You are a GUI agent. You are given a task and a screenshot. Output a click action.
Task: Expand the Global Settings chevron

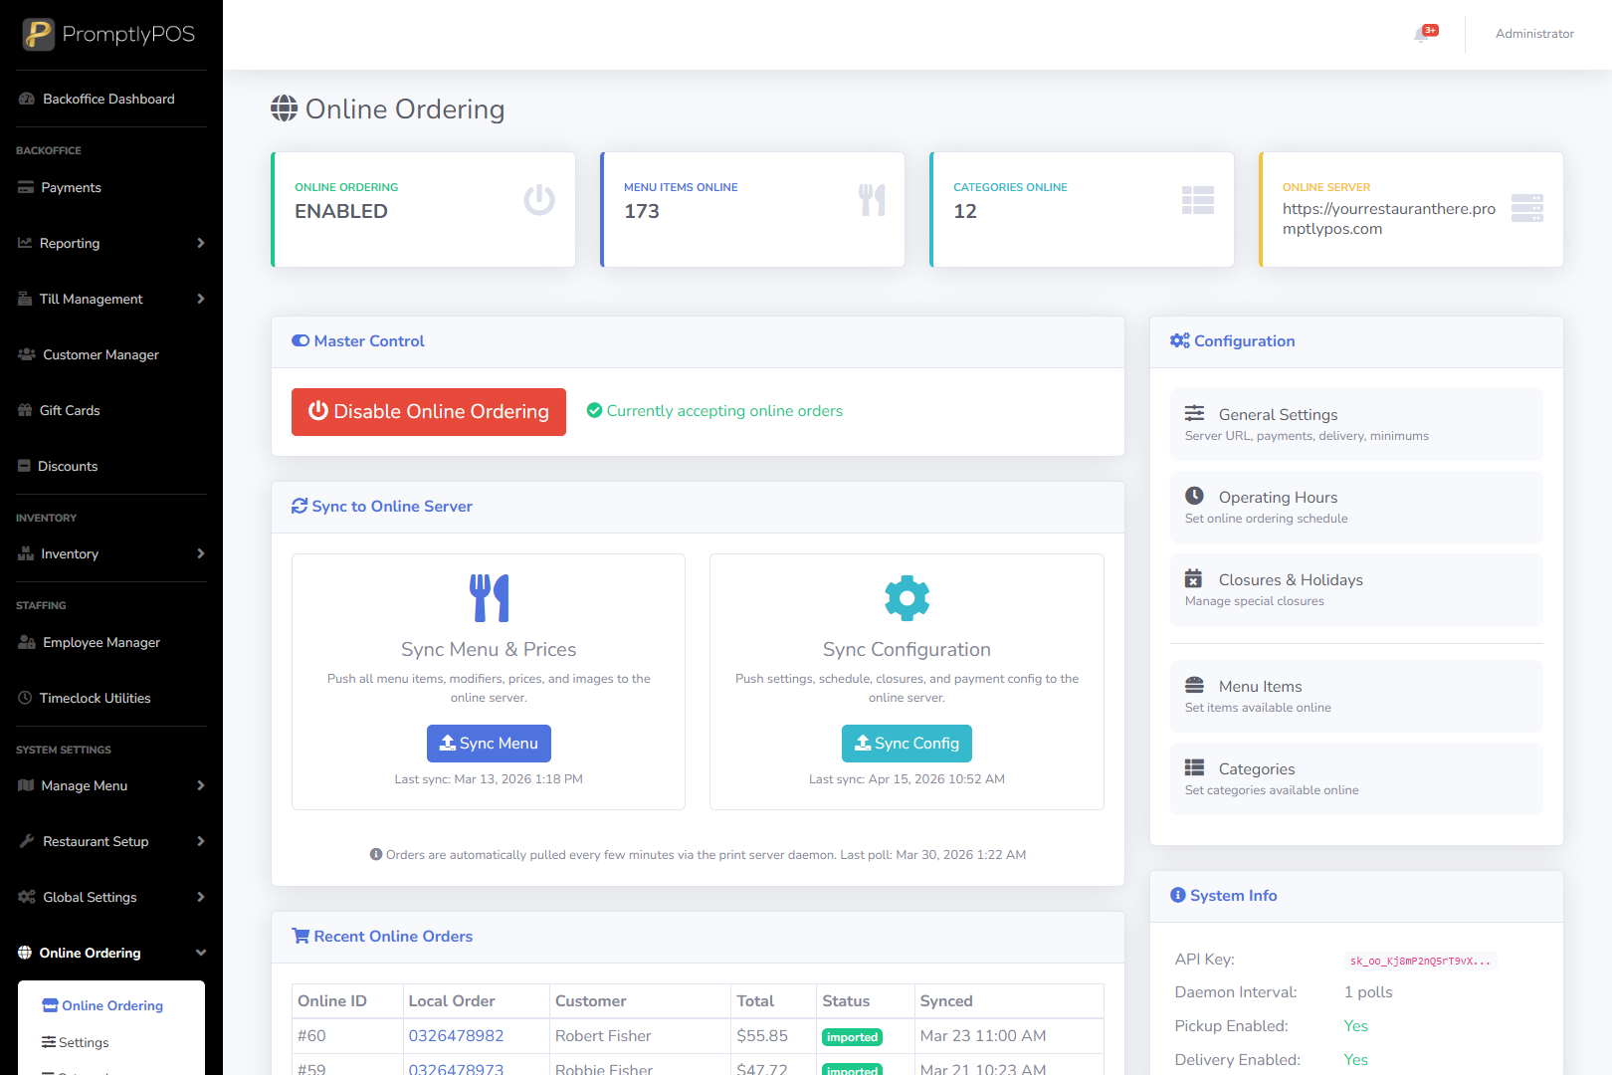point(201,897)
